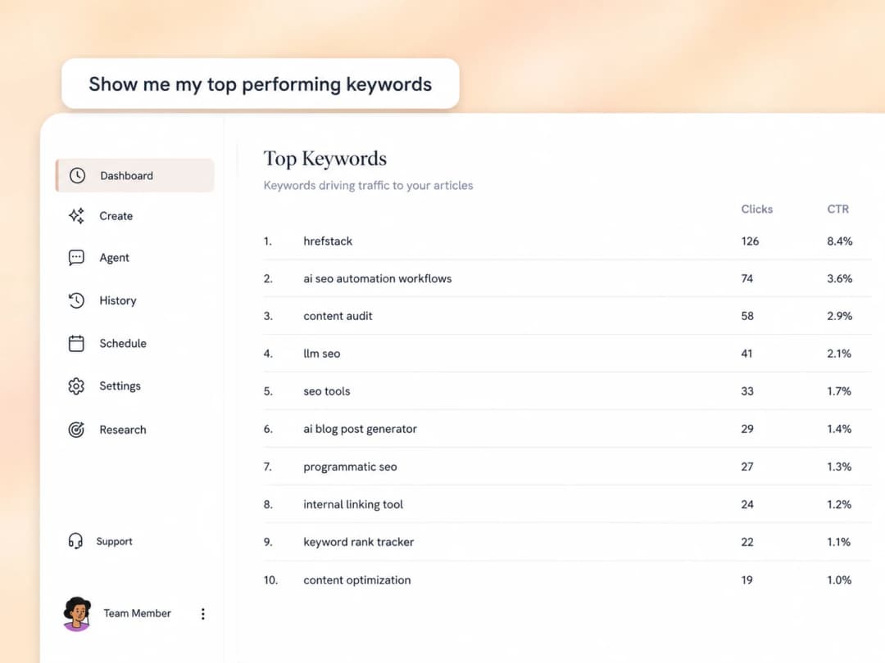This screenshot has height=663, width=885.
Task: Select the 'internal linking tool' keyword
Action: point(353,504)
